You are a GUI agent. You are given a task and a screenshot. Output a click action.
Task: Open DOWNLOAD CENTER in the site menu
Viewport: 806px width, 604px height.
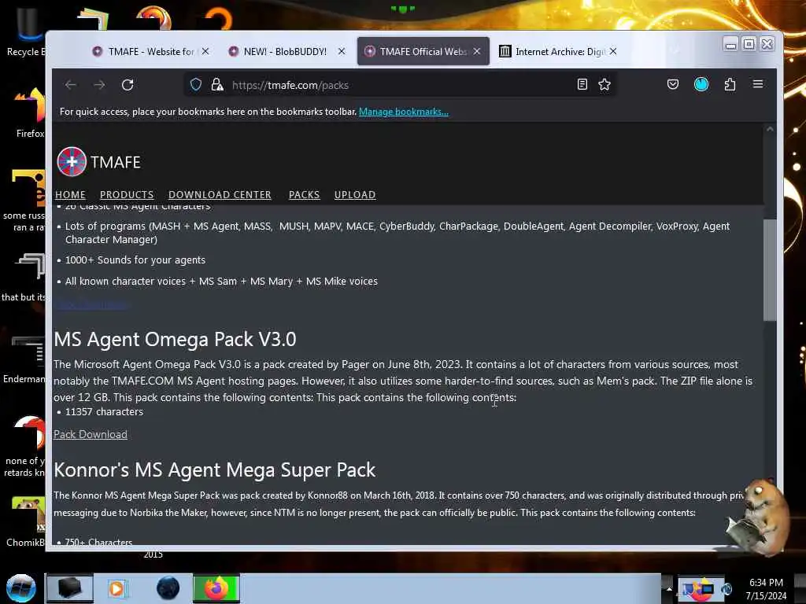pyautogui.click(x=220, y=195)
